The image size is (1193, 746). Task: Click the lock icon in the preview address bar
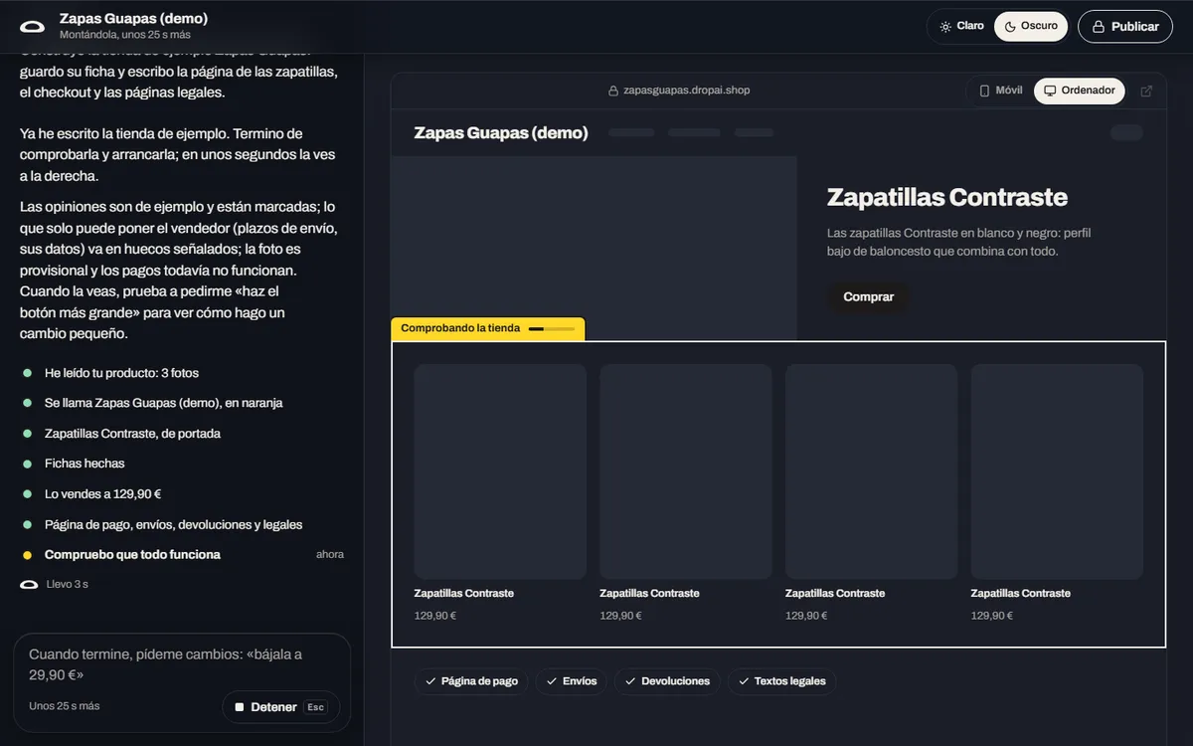(x=613, y=91)
